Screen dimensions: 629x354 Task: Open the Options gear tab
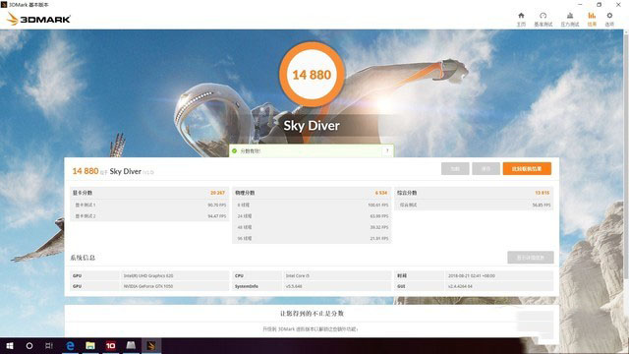[609, 20]
